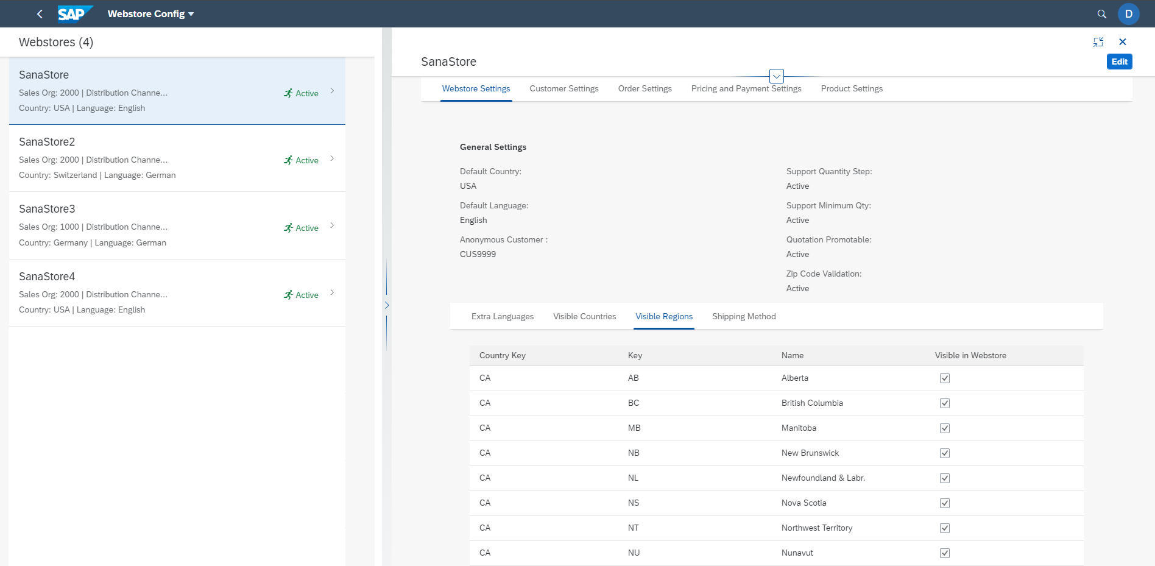Toggle Manitoba visibility checkbox
Viewport: 1155px width, 566px height.
(x=945, y=428)
